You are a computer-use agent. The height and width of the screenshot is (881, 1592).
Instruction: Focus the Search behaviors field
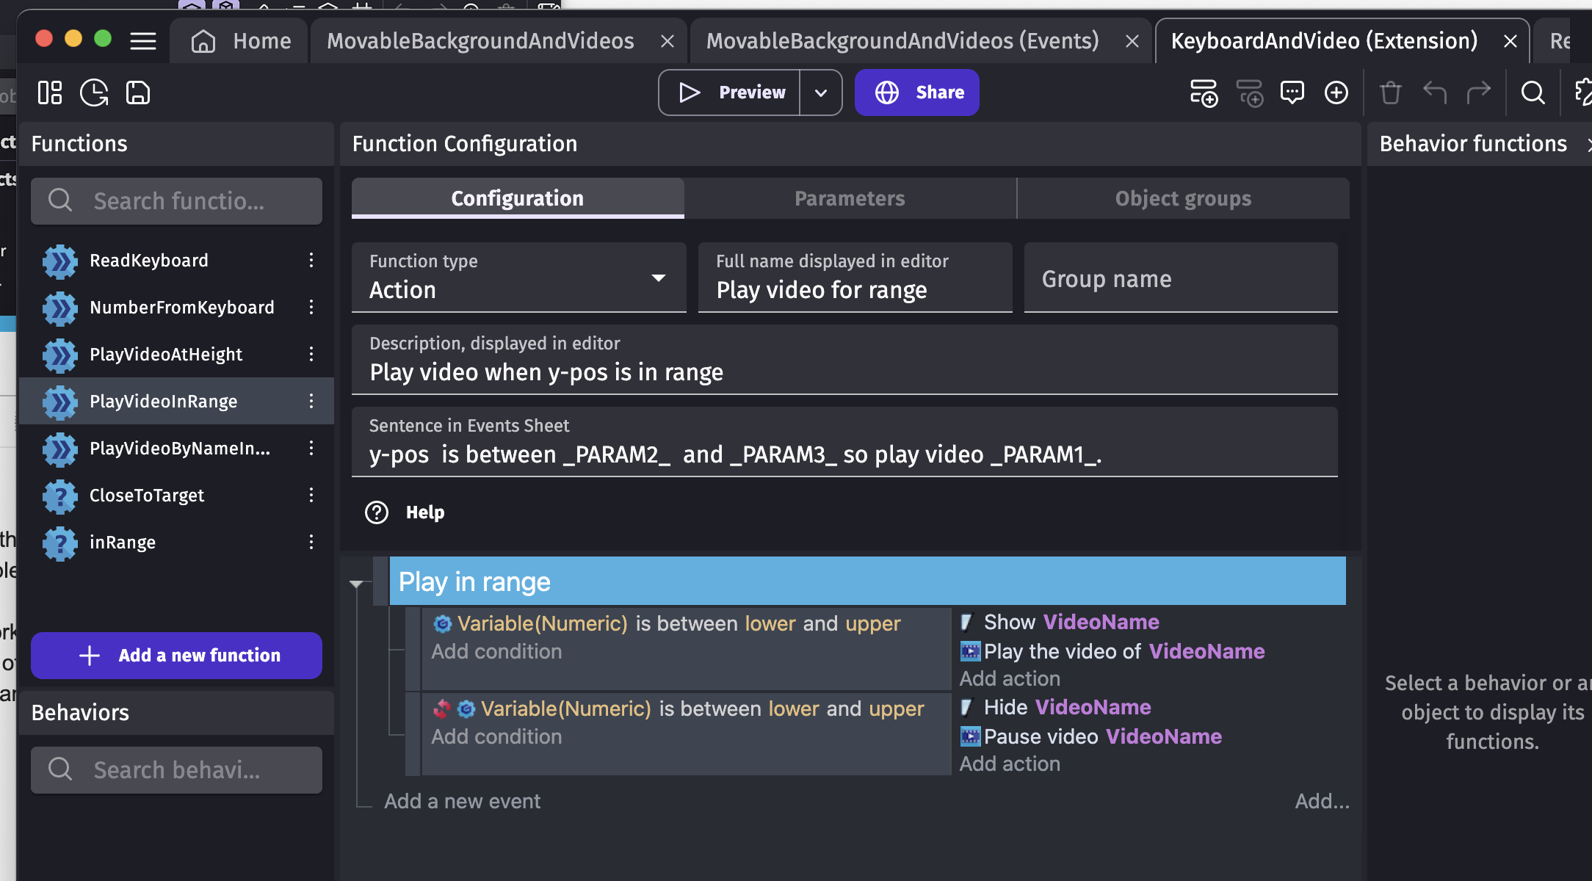(176, 770)
